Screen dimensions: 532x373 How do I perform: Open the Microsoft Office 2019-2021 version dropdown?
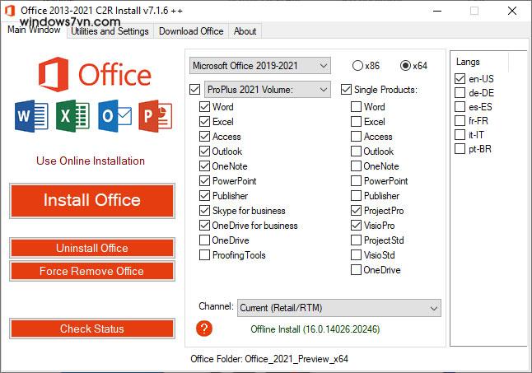[259, 65]
